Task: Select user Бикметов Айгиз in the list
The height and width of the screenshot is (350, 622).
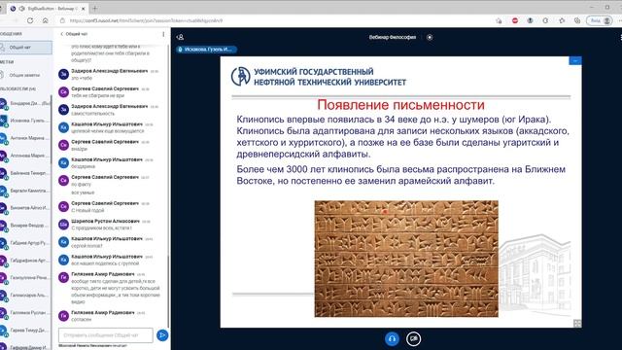Action: (x=25, y=208)
